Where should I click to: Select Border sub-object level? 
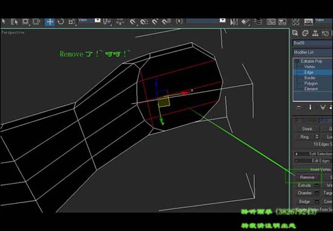310,78
